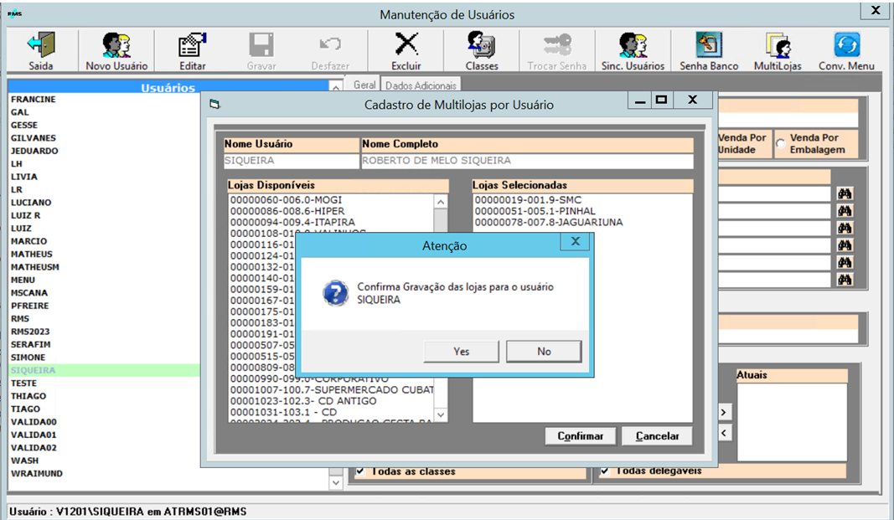The width and height of the screenshot is (894, 520).
Task: Select highlighted user SIQUEIRA in list
Action: pos(33,370)
